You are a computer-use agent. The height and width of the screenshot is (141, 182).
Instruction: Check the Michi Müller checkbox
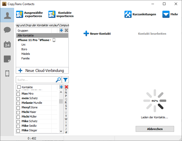click(x=18, y=117)
